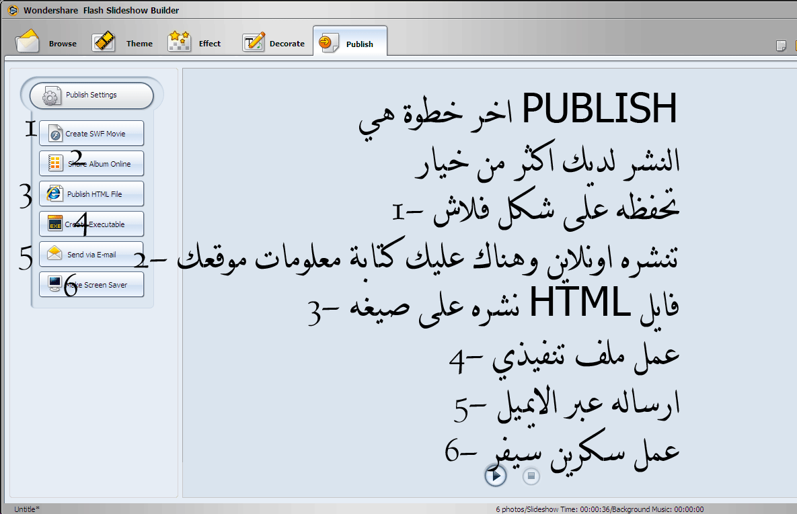The image size is (797, 514).
Task: Select the Publish tab
Action: click(x=350, y=42)
